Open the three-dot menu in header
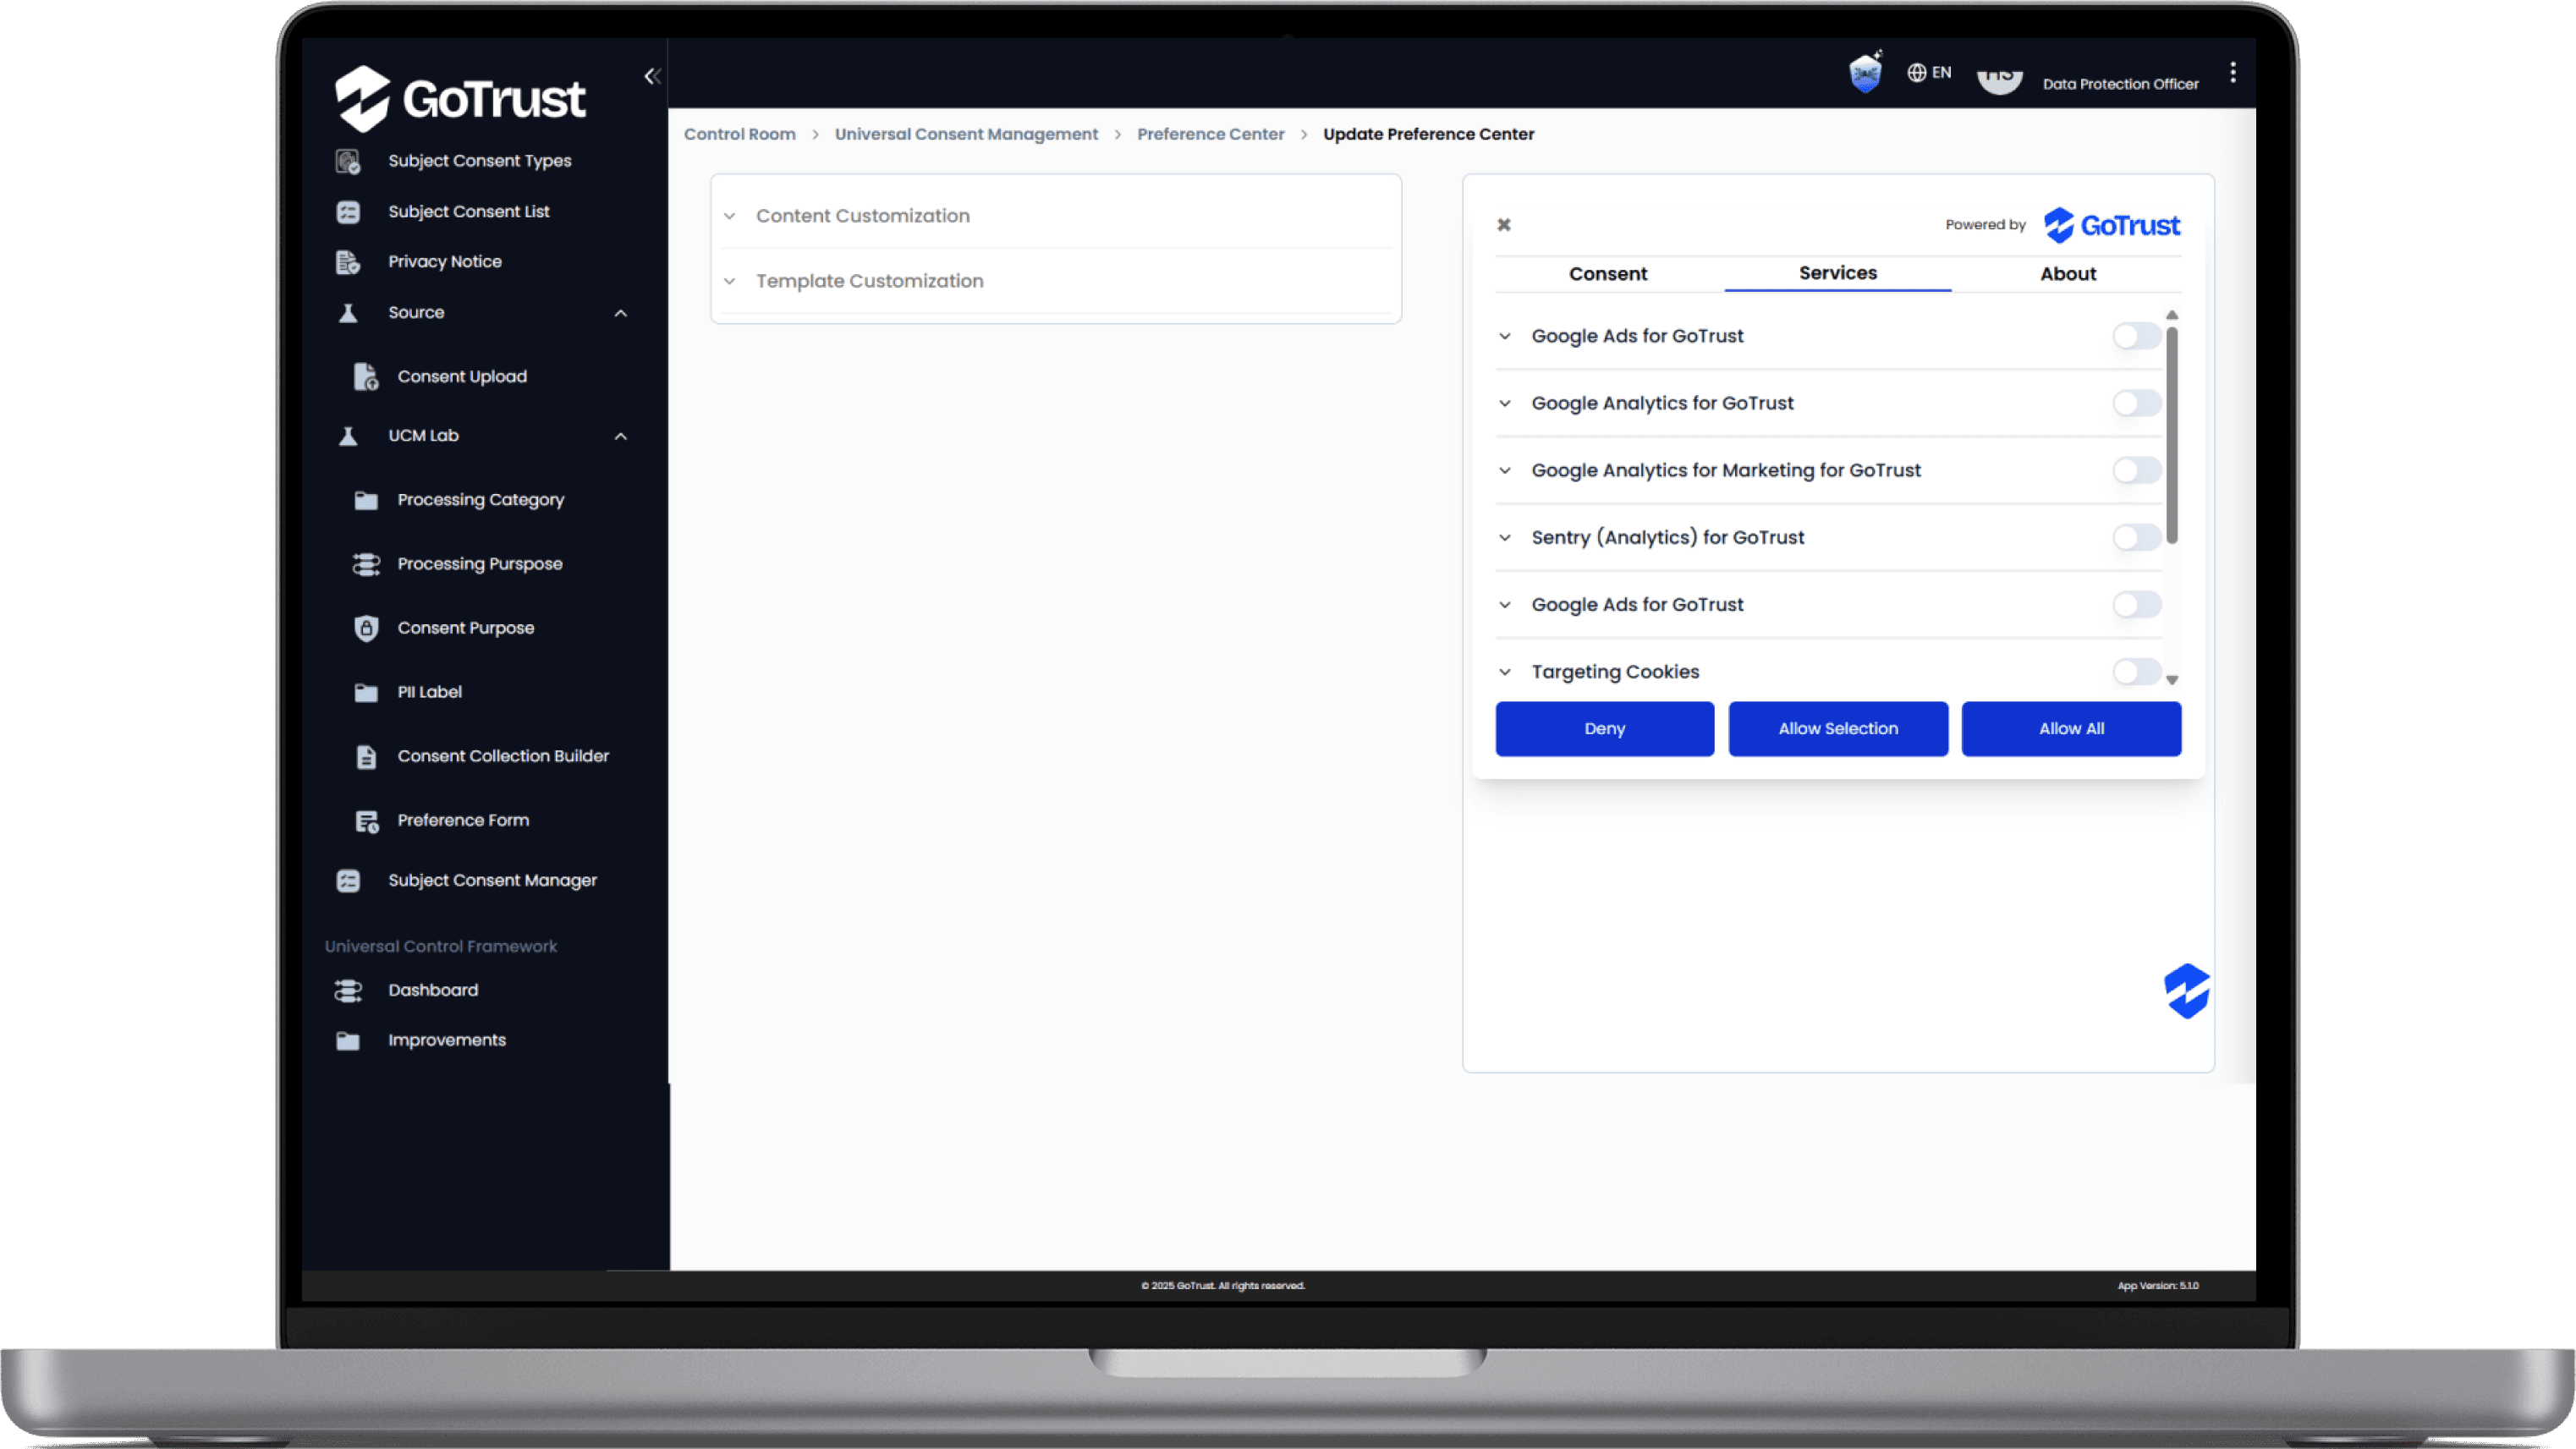The image size is (2576, 1449). click(x=2232, y=72)
